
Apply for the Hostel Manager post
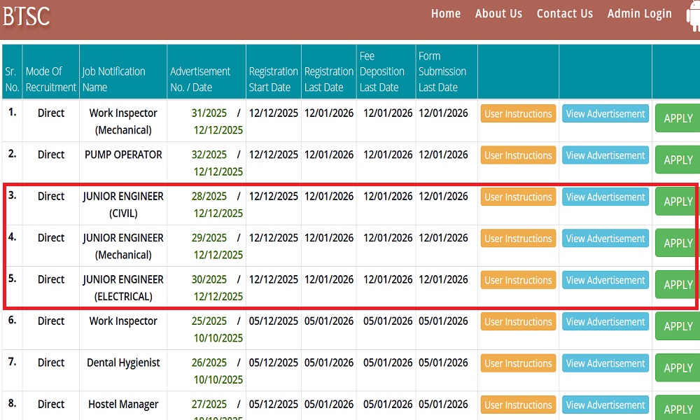678,409
